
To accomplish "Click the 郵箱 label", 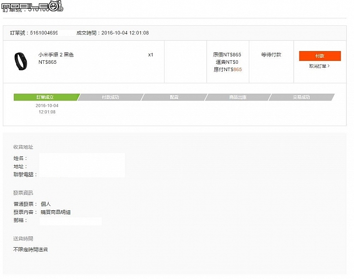I will click(x=20, y=220).
